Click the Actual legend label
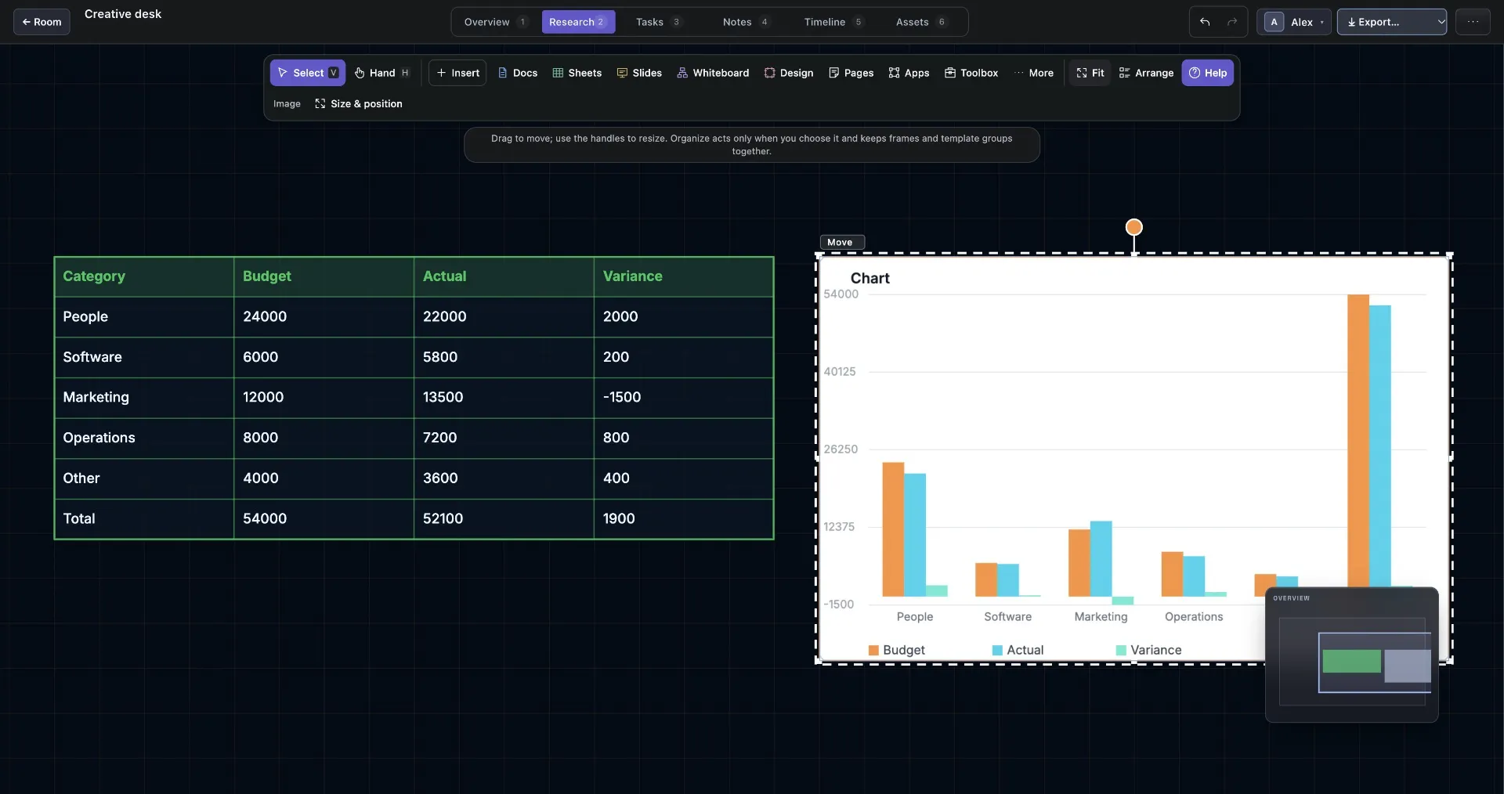The width and height of the screenshot is (1504, 794). click(1025, 650)
